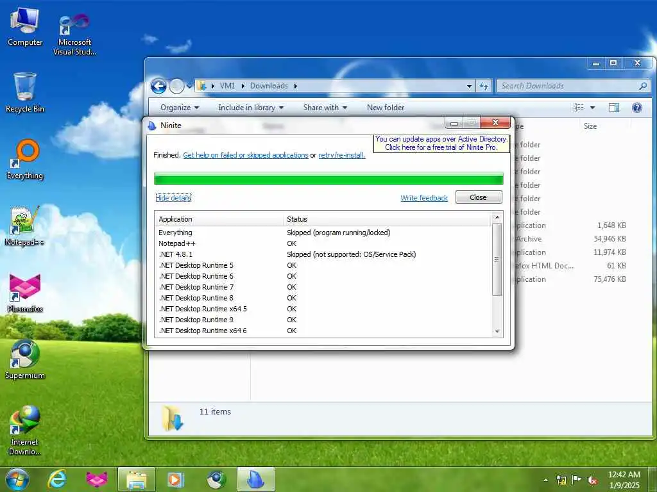Expand the more view options arrow

coord(592,108)
